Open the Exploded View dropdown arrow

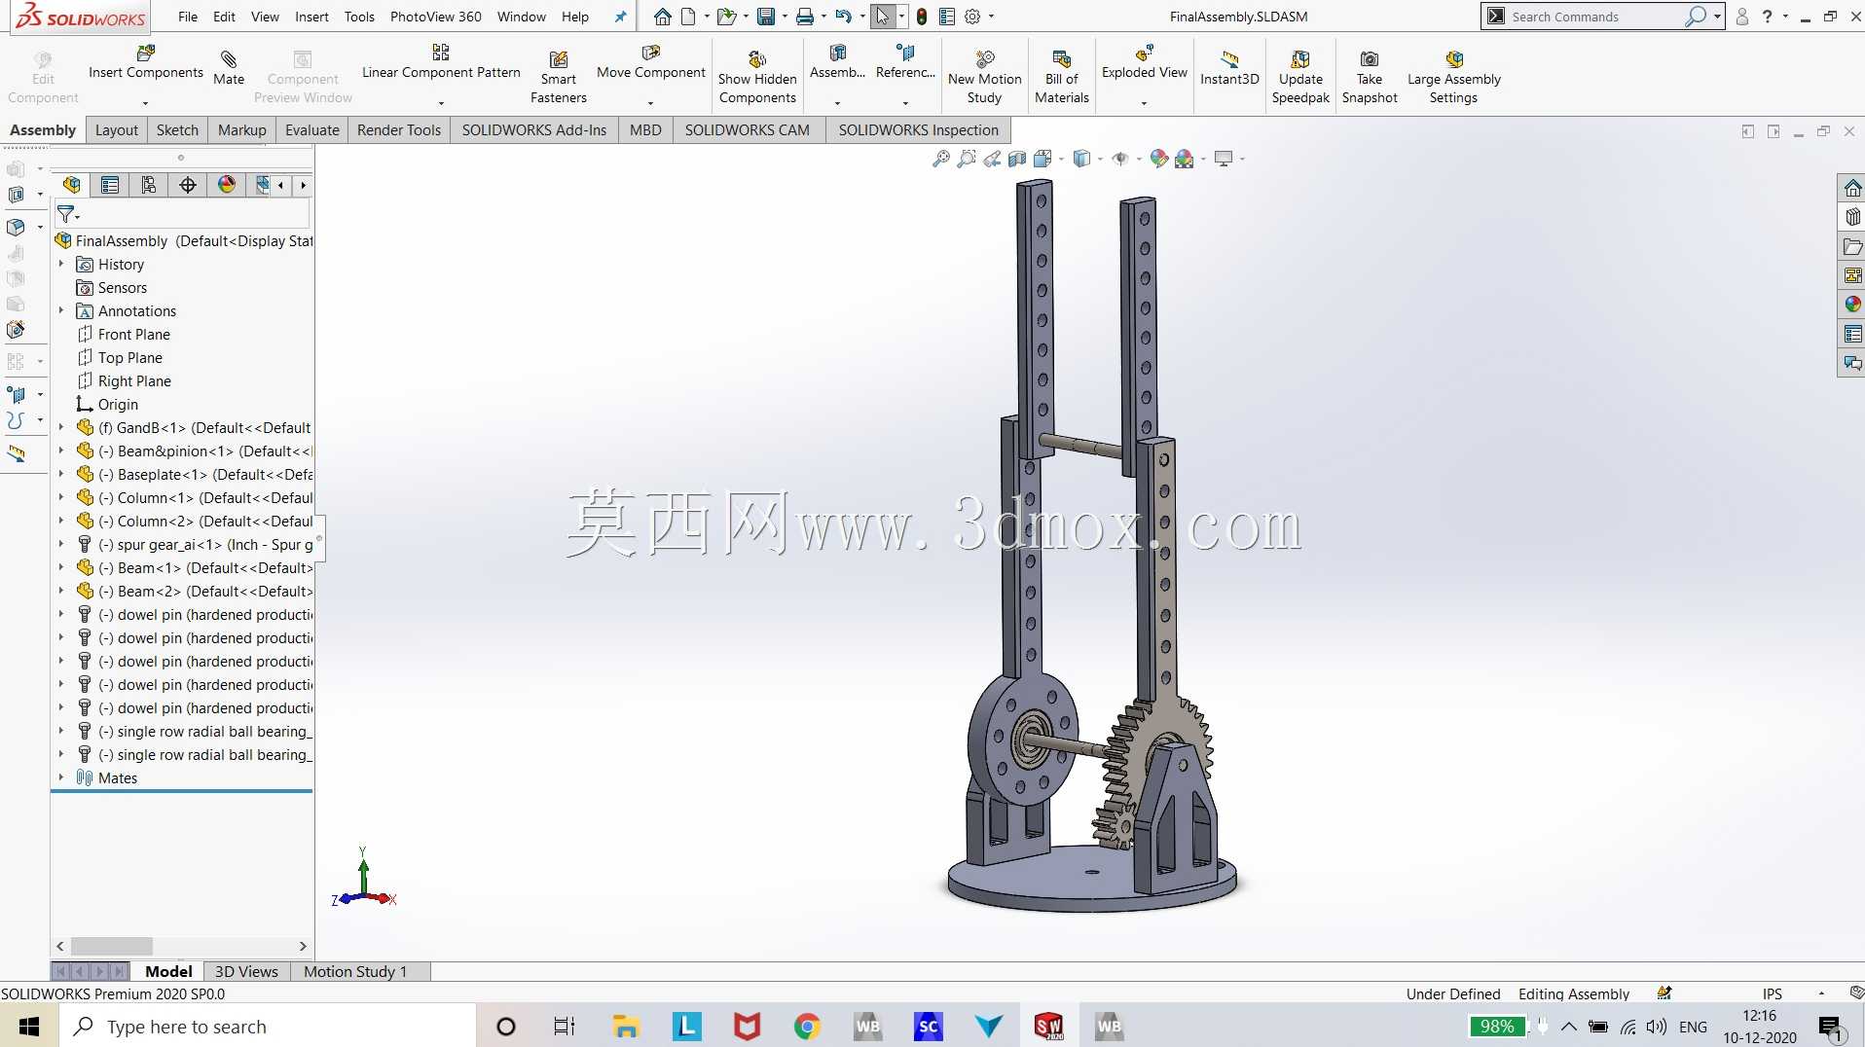[1145, 103]
